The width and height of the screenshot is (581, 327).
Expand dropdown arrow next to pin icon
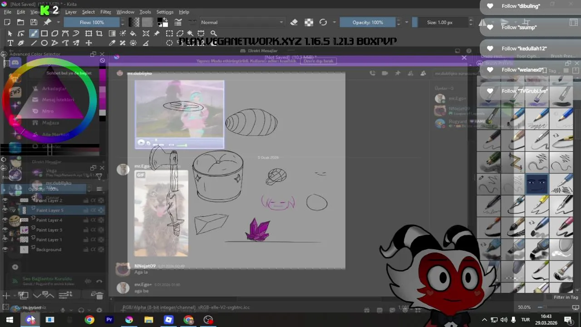click(58, 22)
